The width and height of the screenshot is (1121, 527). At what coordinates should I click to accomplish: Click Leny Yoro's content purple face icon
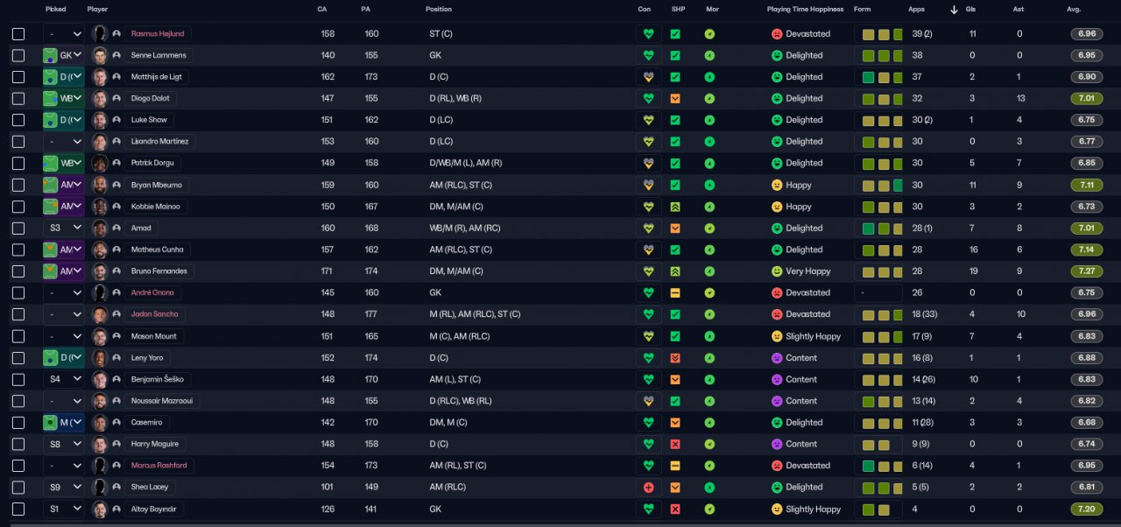(776, 358)
